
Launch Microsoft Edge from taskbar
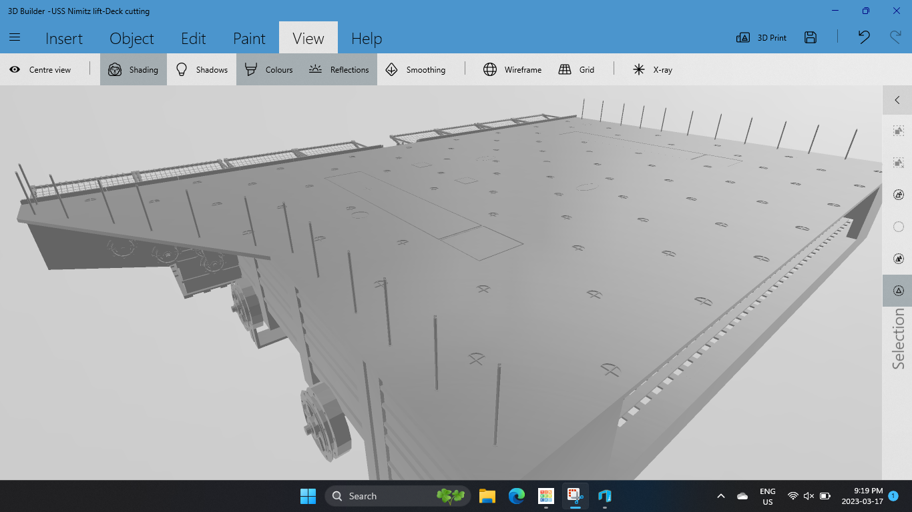[x=517, y=496]
